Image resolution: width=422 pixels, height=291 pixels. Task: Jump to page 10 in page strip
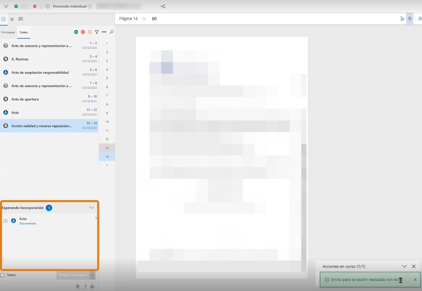pos(107,122)
